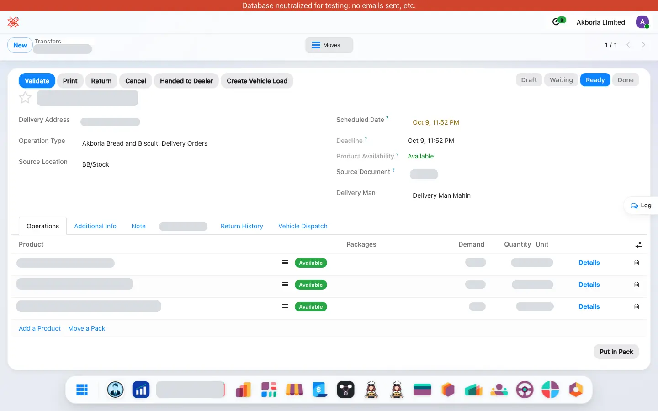The image size is (658, 411).
Task: Go to previous record with left chevron
Action: [628, 45]
